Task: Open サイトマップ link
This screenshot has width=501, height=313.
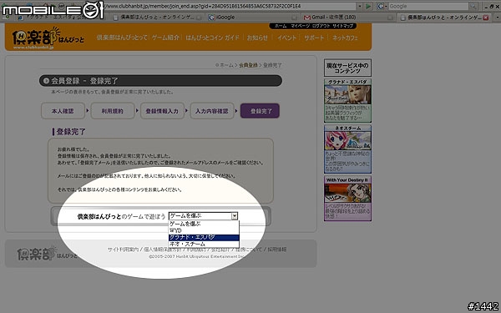Action: pyautogui.click(x=342, y=26)
